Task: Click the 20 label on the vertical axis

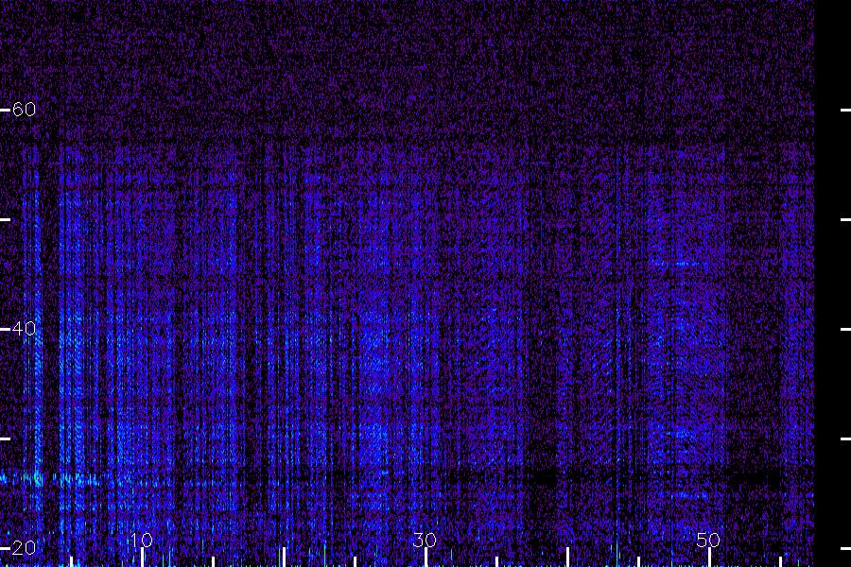Action: (x=24, y=547)
